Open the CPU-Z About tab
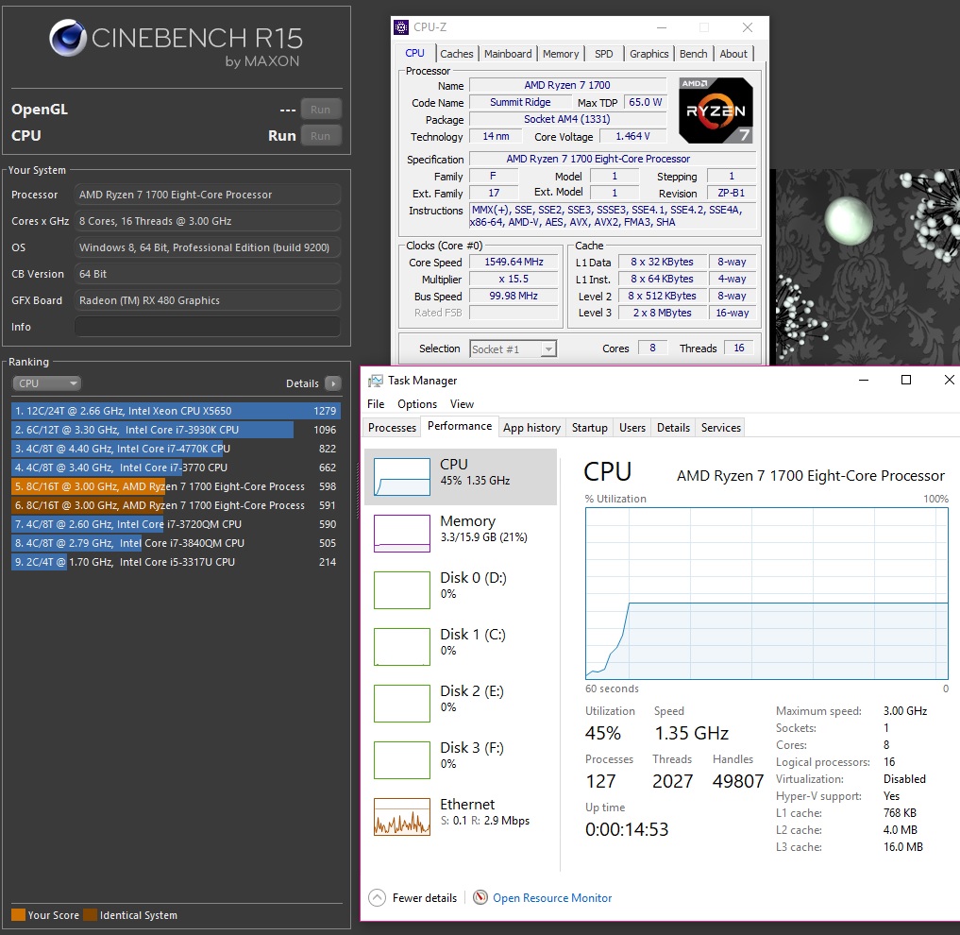This screenshot has width=960, height=935. [x=733, y=54]
